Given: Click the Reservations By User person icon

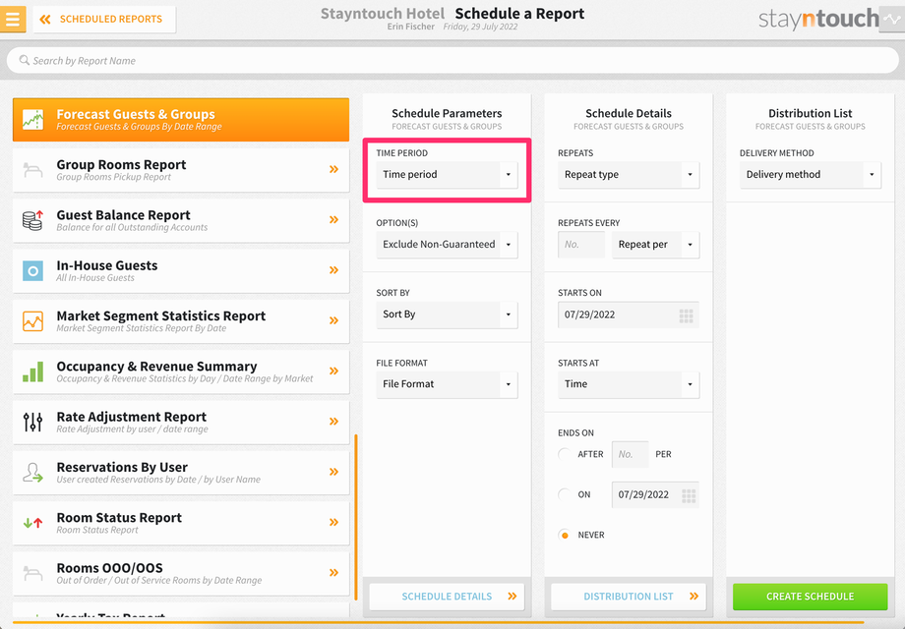Looking at the screenshot, I should pos(32,472).
